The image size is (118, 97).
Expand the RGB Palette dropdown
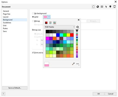click(x=60, y=27)
